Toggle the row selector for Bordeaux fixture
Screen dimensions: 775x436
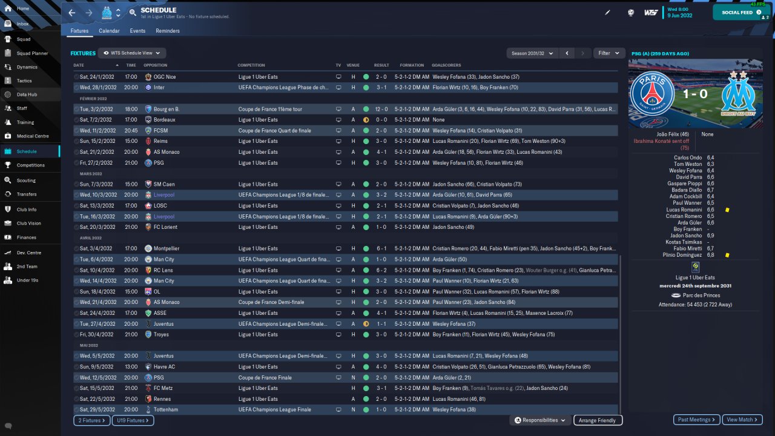tap(76, 120)
